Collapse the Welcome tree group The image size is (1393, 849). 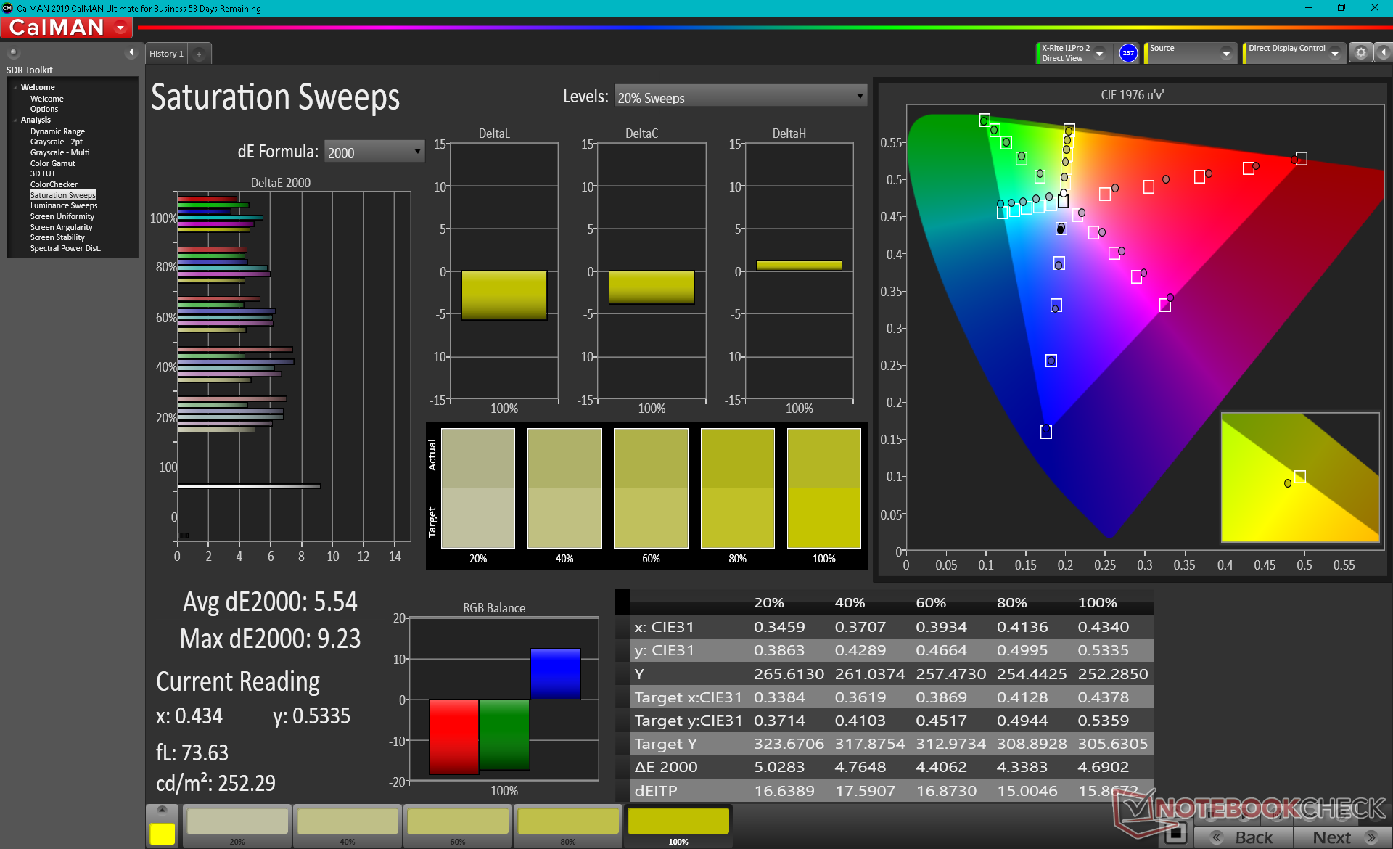point(15,88)
